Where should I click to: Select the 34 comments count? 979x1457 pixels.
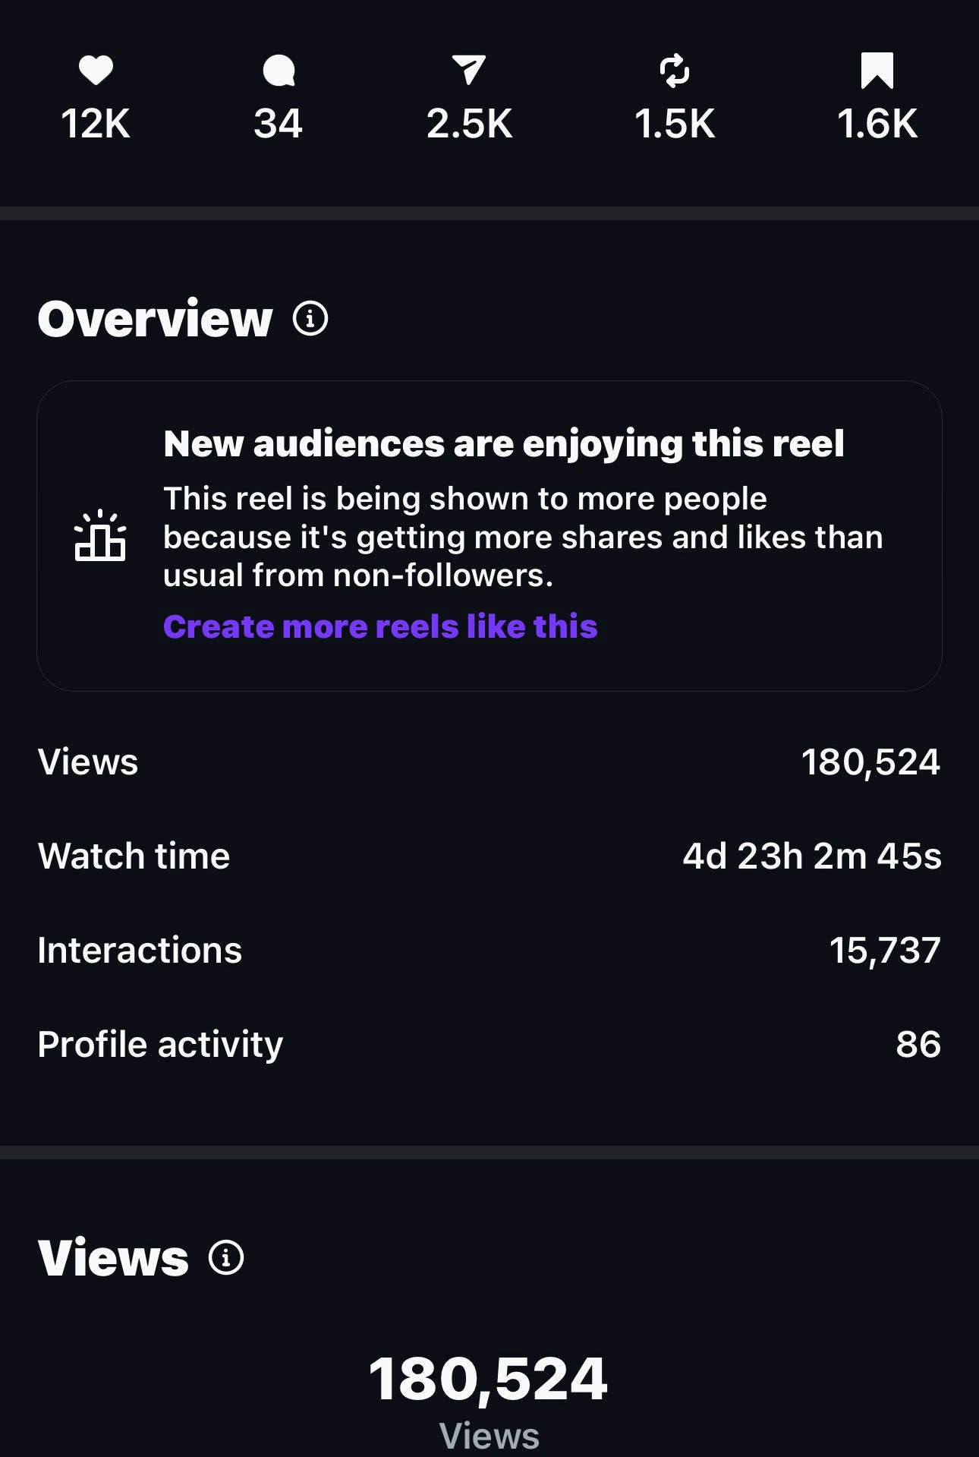pos(279,124)
